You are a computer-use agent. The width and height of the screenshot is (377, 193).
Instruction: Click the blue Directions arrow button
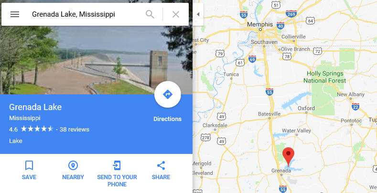168,94
